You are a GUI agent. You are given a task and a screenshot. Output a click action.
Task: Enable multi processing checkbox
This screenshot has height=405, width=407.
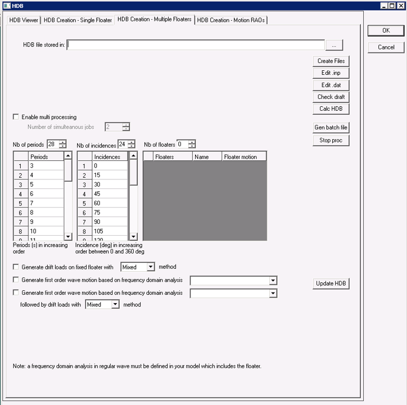pyautogui.click(x=16, y=117)
